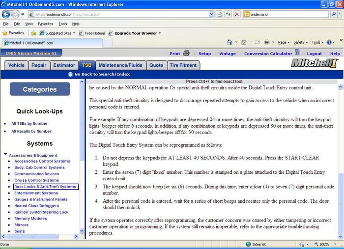
Task: Click the Mitchell toolbar Help link
Action: click(335, 54)
